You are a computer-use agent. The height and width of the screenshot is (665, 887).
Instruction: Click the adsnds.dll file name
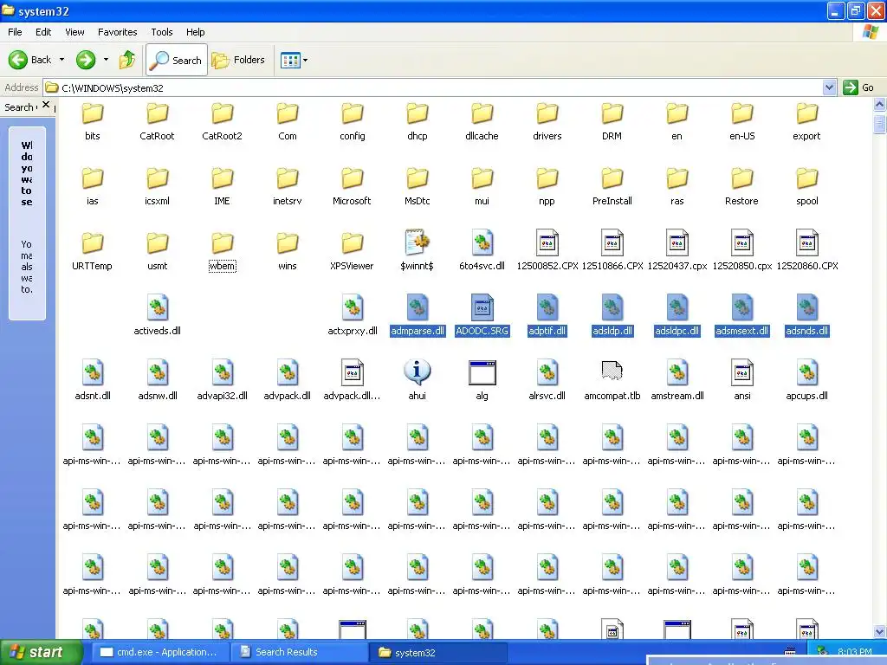(806, 331)
